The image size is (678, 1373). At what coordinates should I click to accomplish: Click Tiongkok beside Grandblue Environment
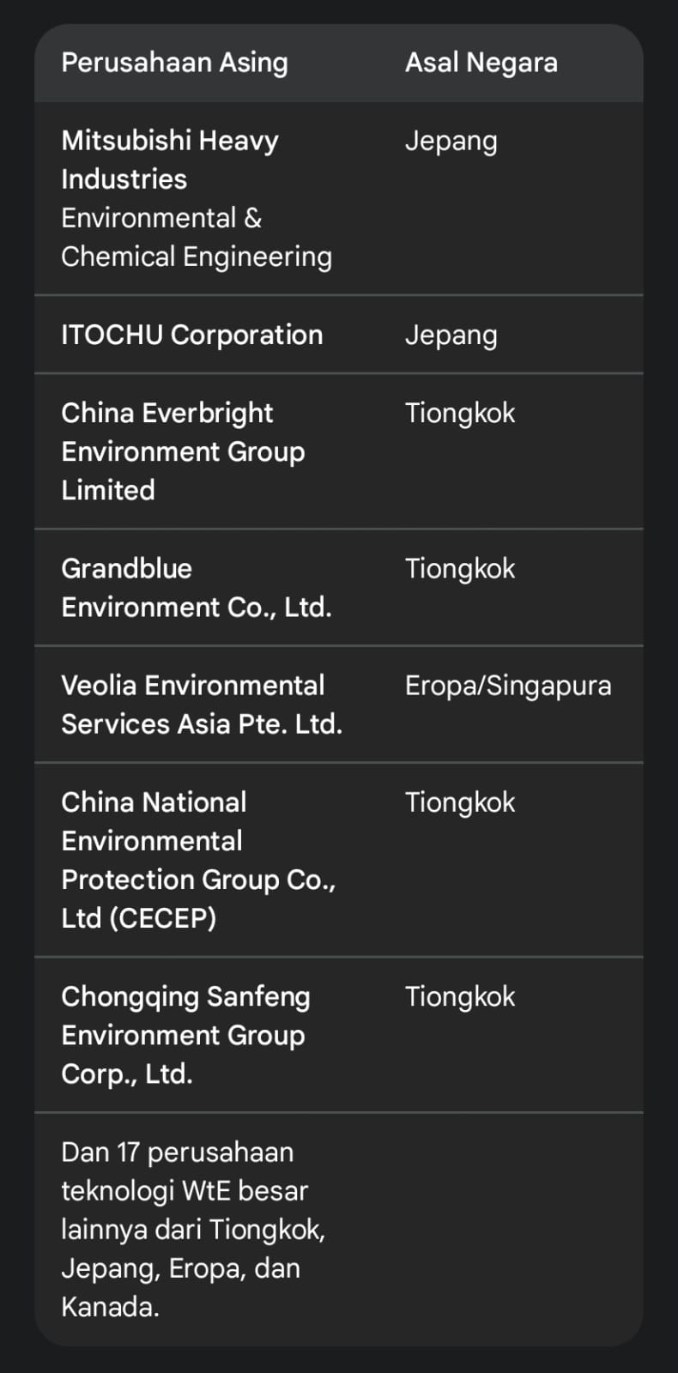459,568
